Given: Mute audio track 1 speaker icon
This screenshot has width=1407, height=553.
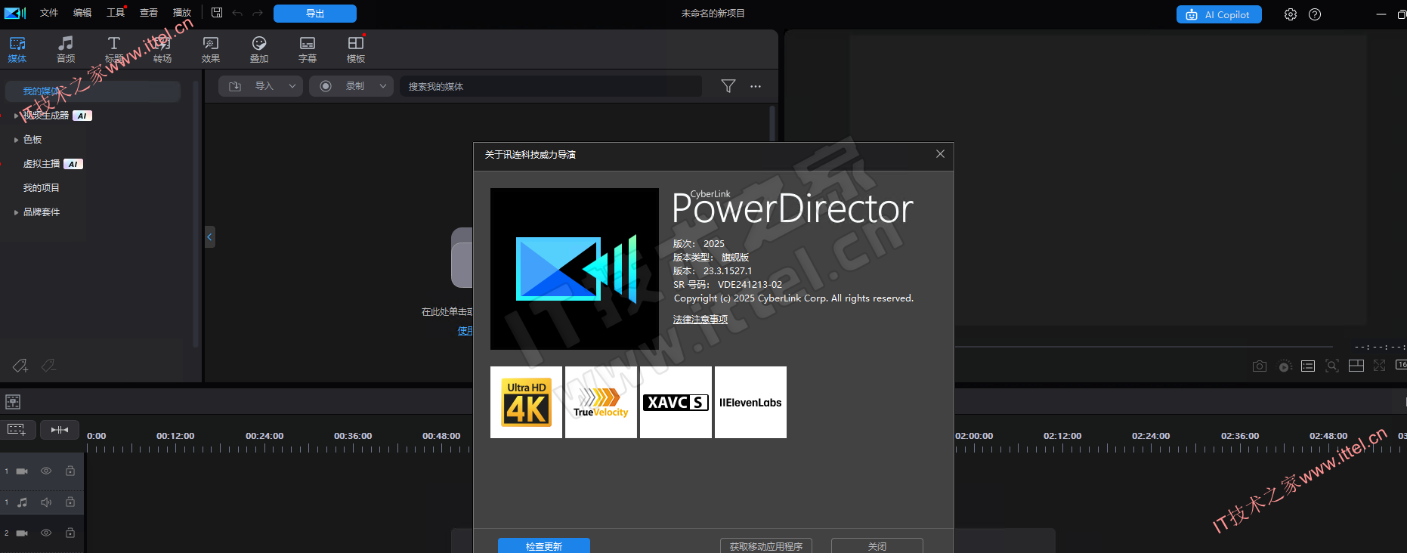Looking at the screenshot, I should [x=46, y=502].
